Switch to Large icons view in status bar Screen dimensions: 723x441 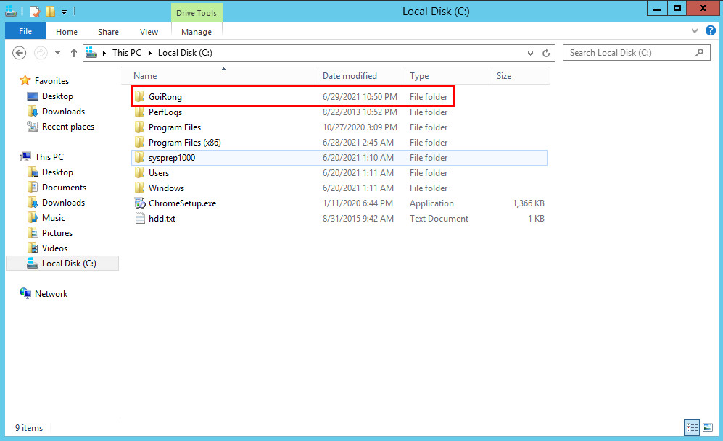coord(708,427)
